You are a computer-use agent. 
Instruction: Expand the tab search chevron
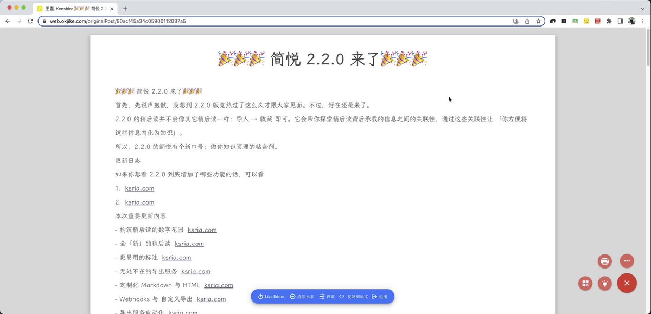pos(642,8)
